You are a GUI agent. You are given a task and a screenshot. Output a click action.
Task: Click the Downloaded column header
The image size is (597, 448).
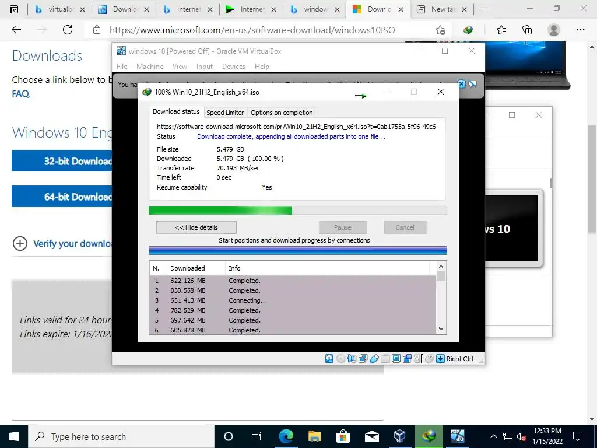(196, 268)
